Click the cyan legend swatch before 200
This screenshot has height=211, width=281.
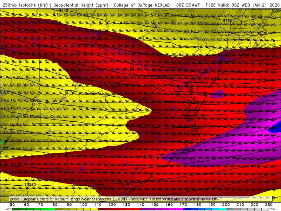pos(222,209)
